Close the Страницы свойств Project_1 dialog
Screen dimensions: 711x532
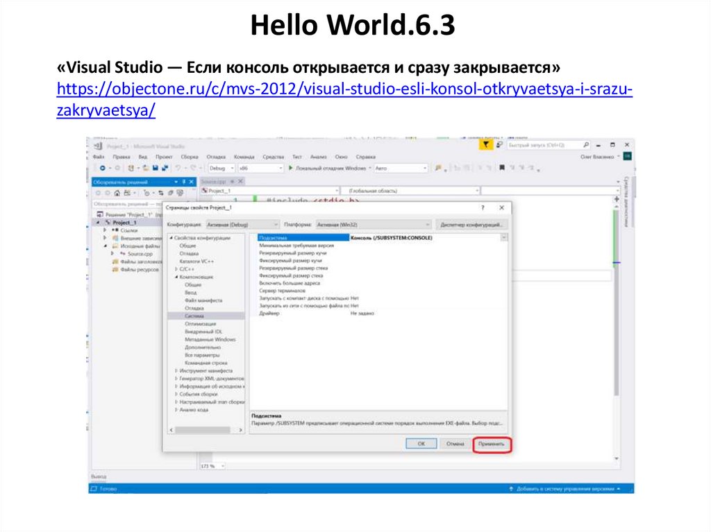pos(501,207)
